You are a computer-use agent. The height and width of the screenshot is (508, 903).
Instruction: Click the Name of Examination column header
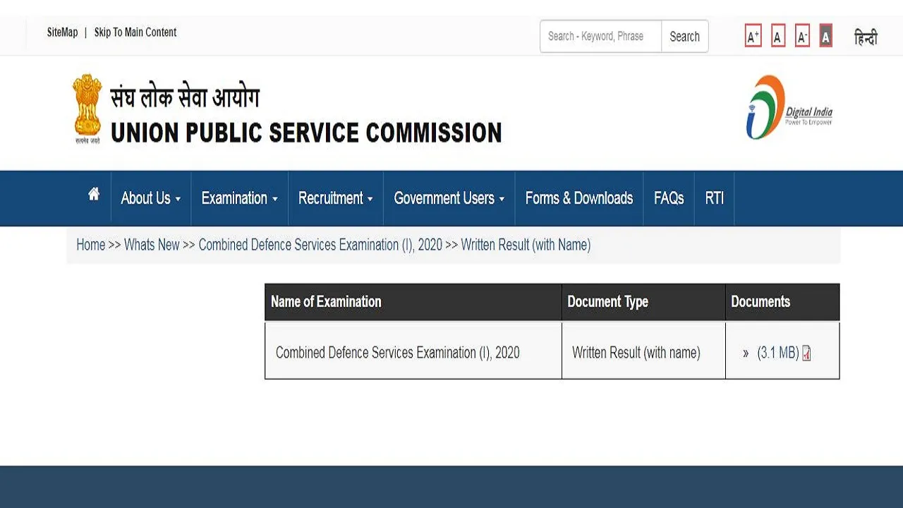(x=413, y=302)
